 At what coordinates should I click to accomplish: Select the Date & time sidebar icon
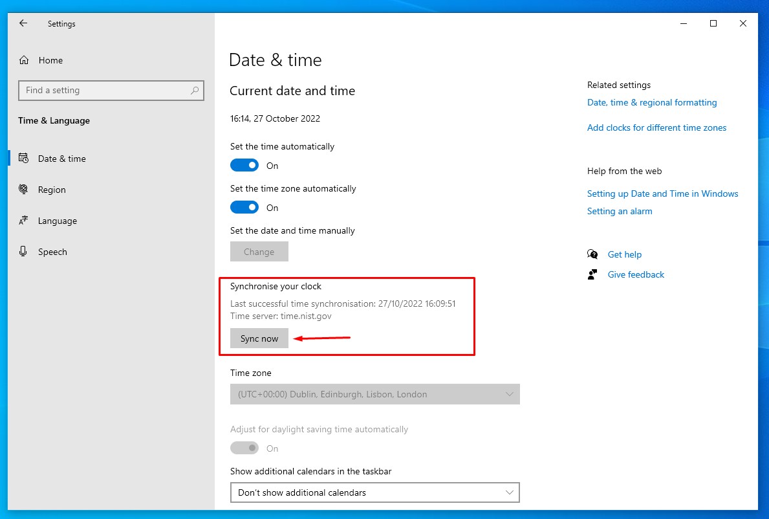(x=24, y=159)
